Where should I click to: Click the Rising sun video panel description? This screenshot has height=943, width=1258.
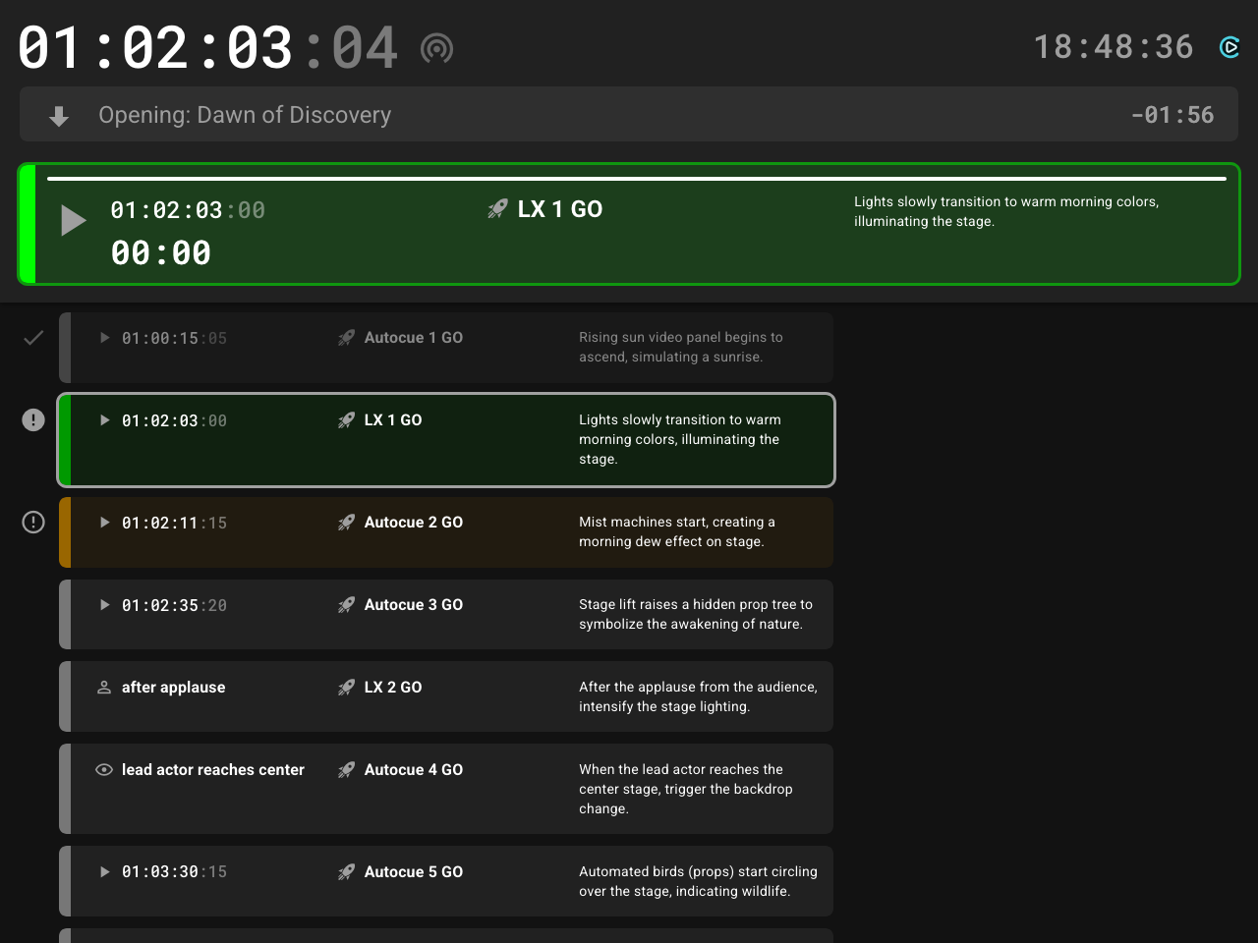coord(681,347)
